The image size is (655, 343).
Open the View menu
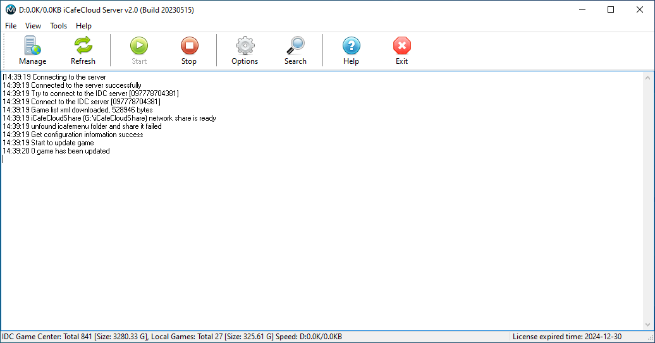point(33,26)
